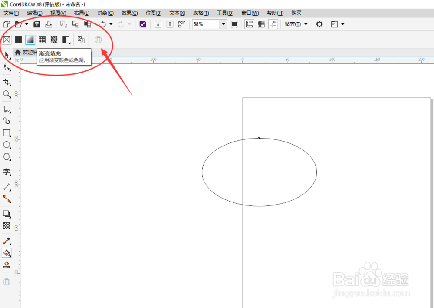434x308 pixels.
Task: Paste clipboard with the Paste icon
Action: pyautogui.click(x=88, y=24)
